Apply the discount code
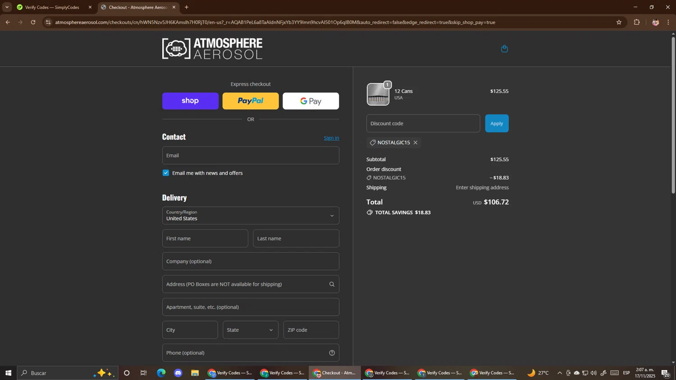The height and width of the screenshot is (380, 676). [497, 123]
